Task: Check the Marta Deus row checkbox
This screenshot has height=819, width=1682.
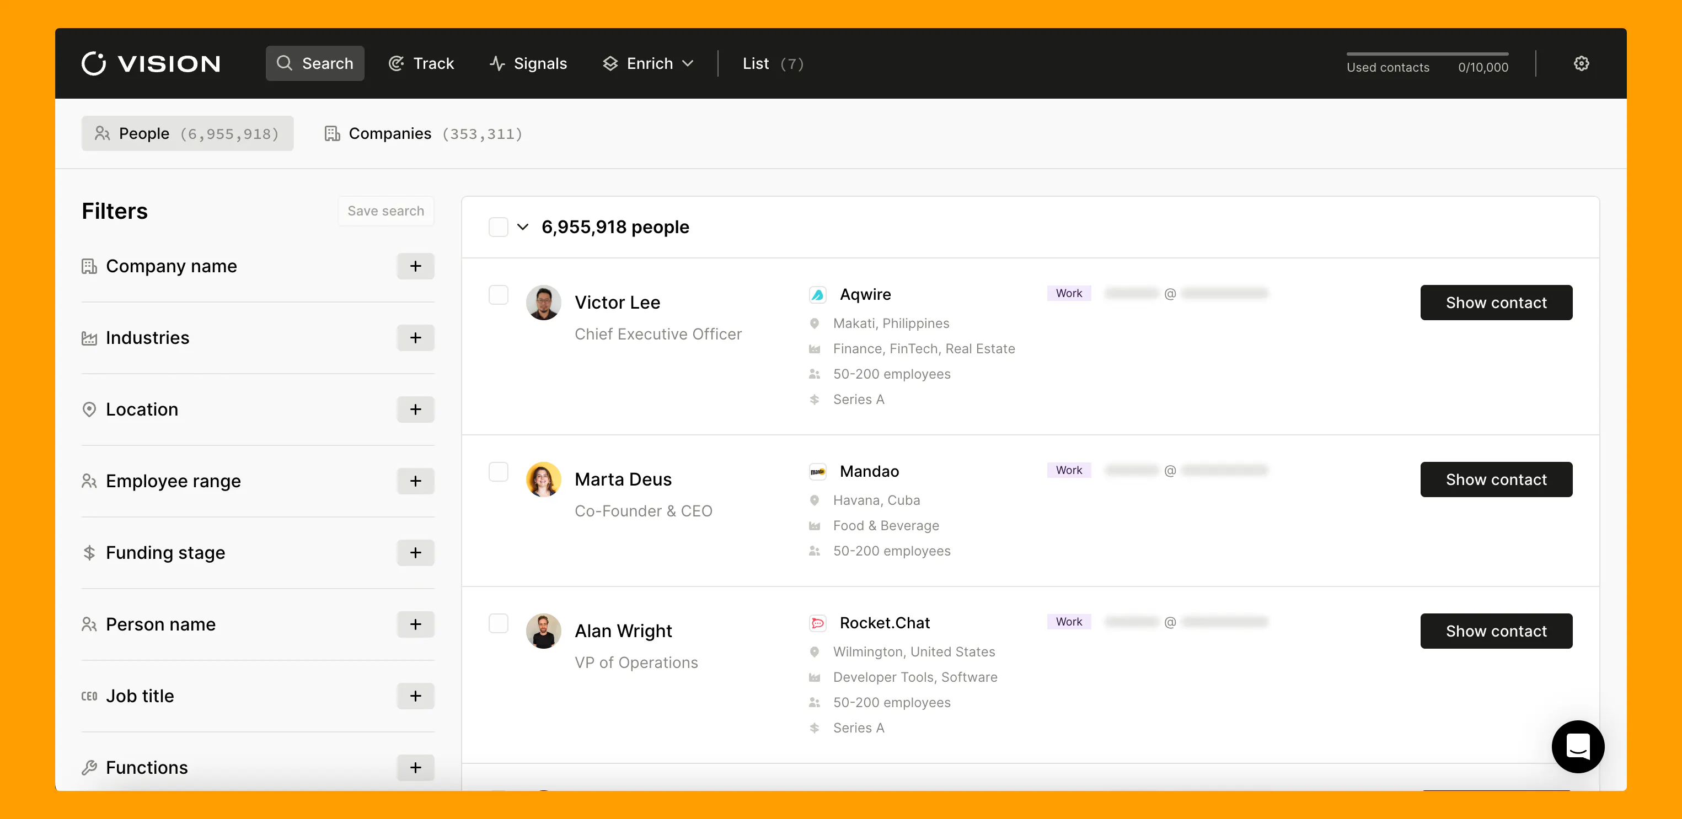Action: click(x=498, y=472)
